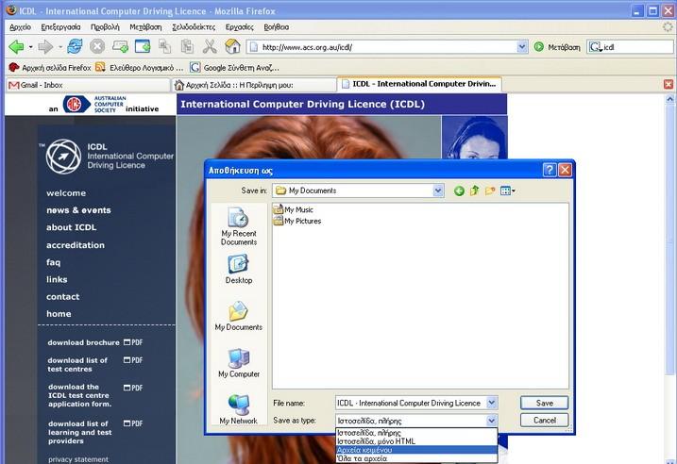The height and width of the screenshot is (464, 677).
Task: Expand the Back button history dropdown arrow
Action: 30,46
